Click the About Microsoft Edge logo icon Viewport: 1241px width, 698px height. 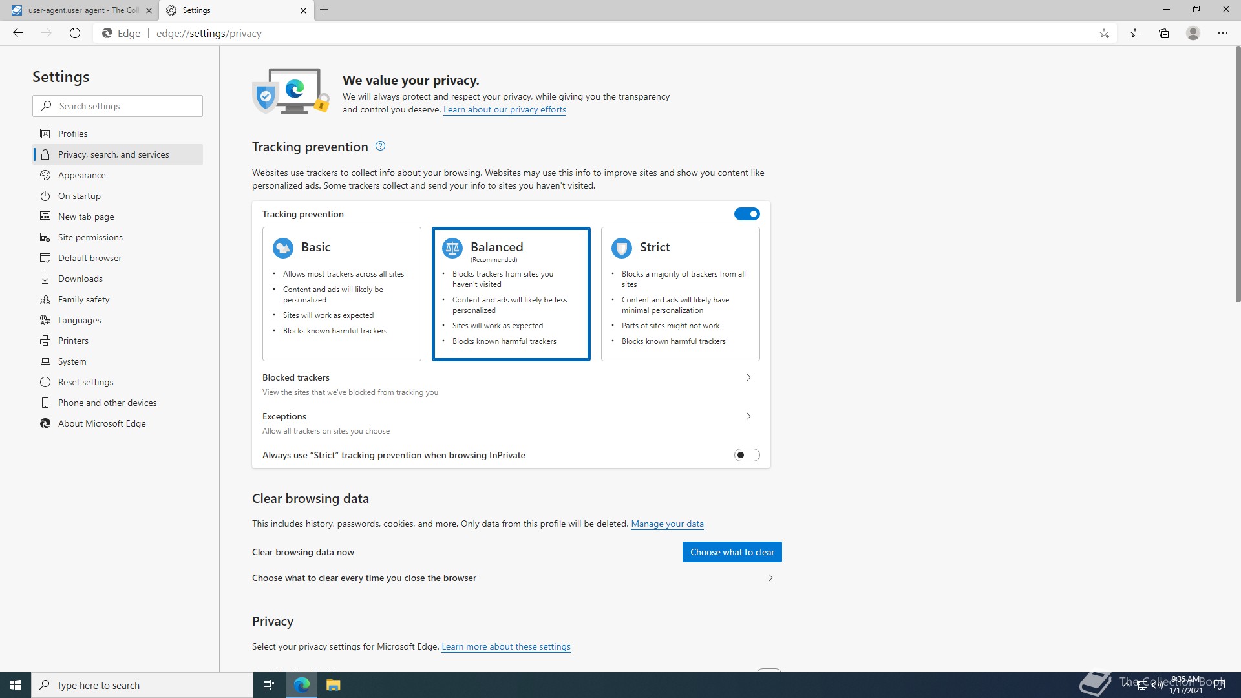(x=45, y=423)
